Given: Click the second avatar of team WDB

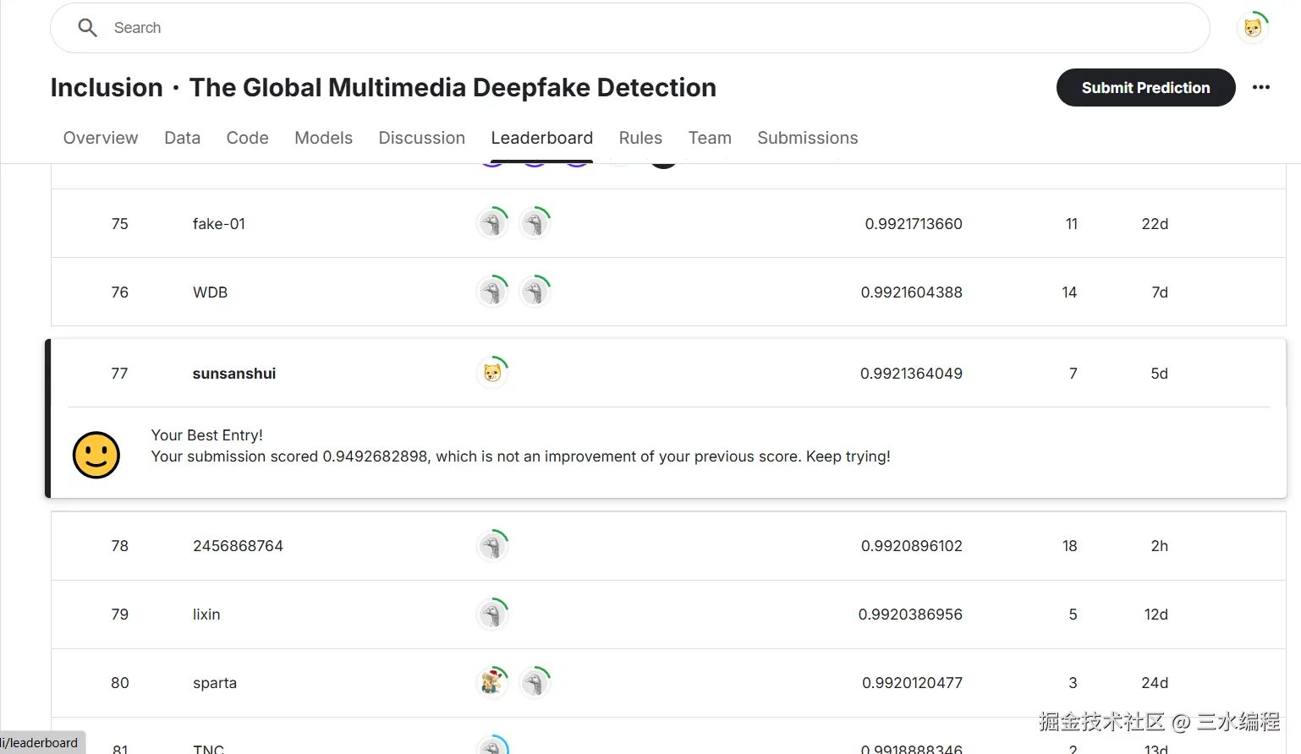Looking at the screenshot, I should coord(535,292).
